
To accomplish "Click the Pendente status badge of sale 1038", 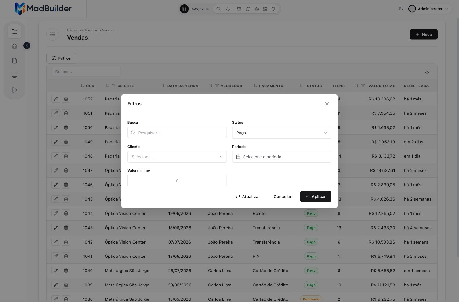I will 311,299.
